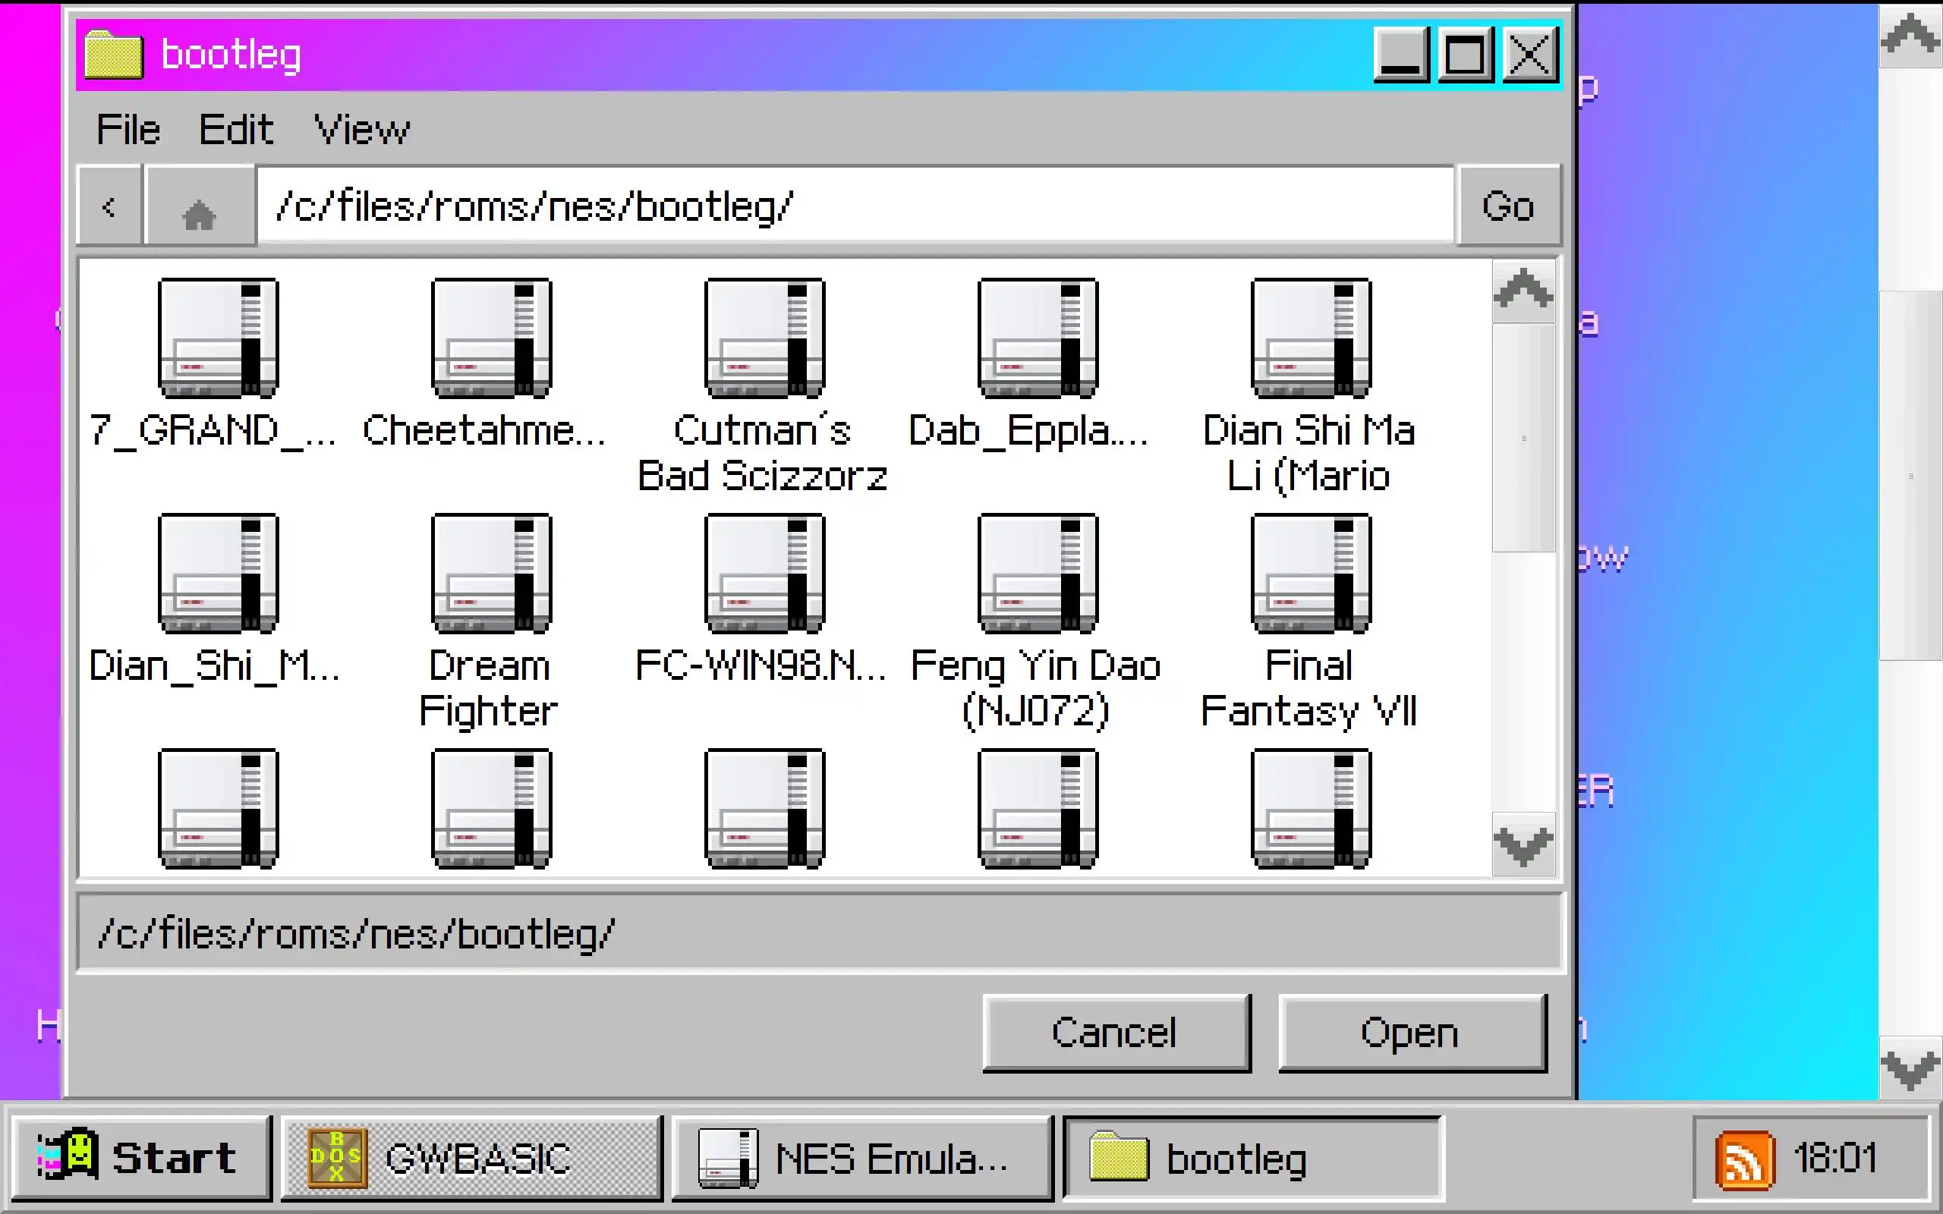Go back with the left arrow button
The height and width of the screenshot is (1214, 1943).
click(109, 207)
